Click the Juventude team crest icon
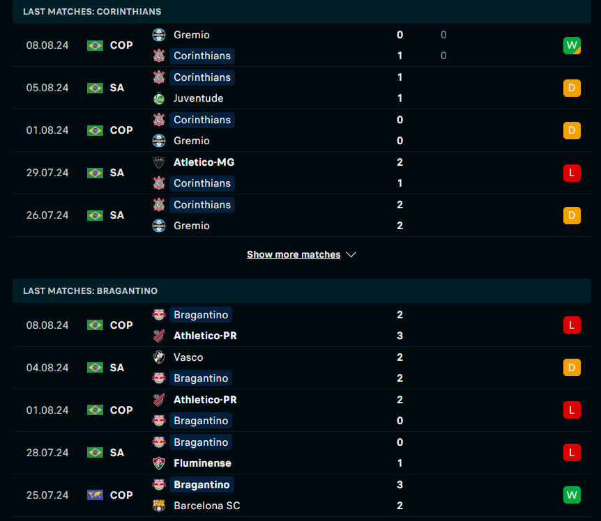 [x=159, y=98]
